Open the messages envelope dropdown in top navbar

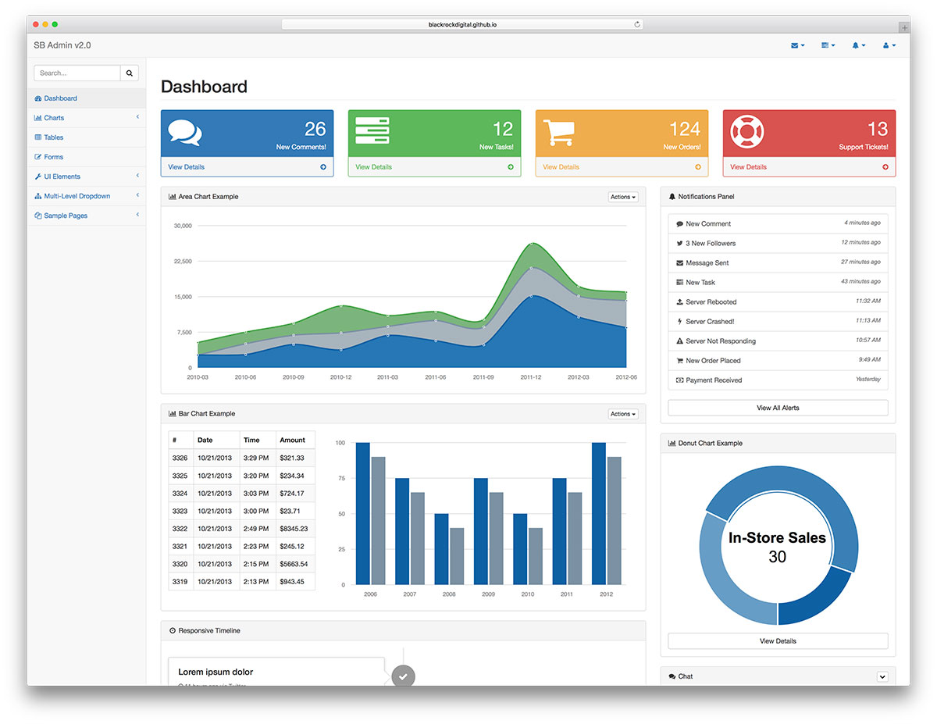(x=796, y=45)
